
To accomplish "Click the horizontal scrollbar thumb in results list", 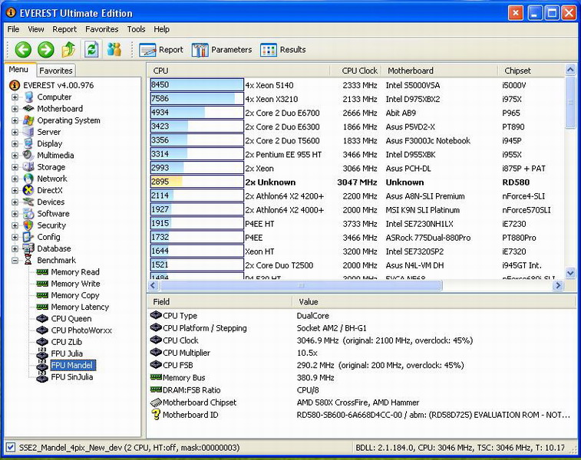I will coord(301,285).
